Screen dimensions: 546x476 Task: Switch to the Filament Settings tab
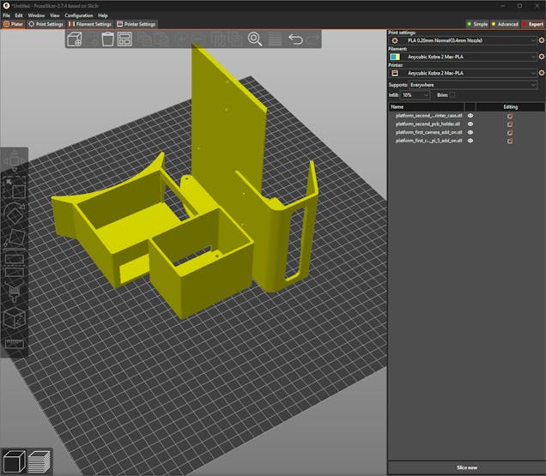[91, 24]
